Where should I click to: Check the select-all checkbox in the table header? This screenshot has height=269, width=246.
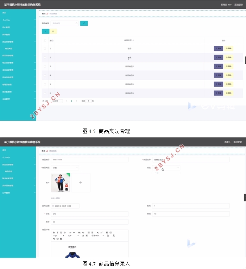(x=45, y=40)
